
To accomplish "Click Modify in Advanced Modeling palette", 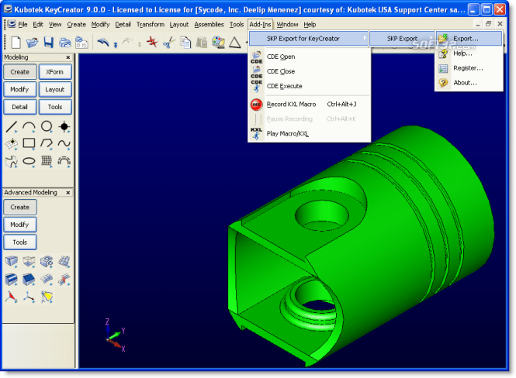I will [x=19, y=225].
